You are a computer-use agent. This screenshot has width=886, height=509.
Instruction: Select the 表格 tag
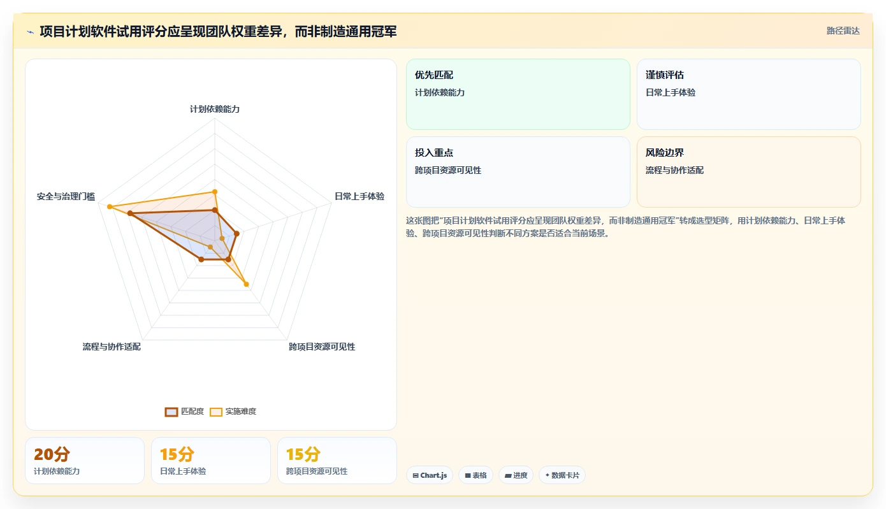coord(476,475)
